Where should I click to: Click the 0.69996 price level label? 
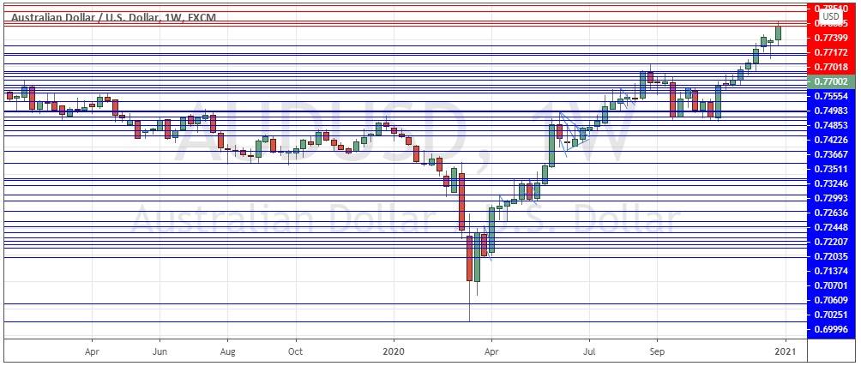point(832,329)
